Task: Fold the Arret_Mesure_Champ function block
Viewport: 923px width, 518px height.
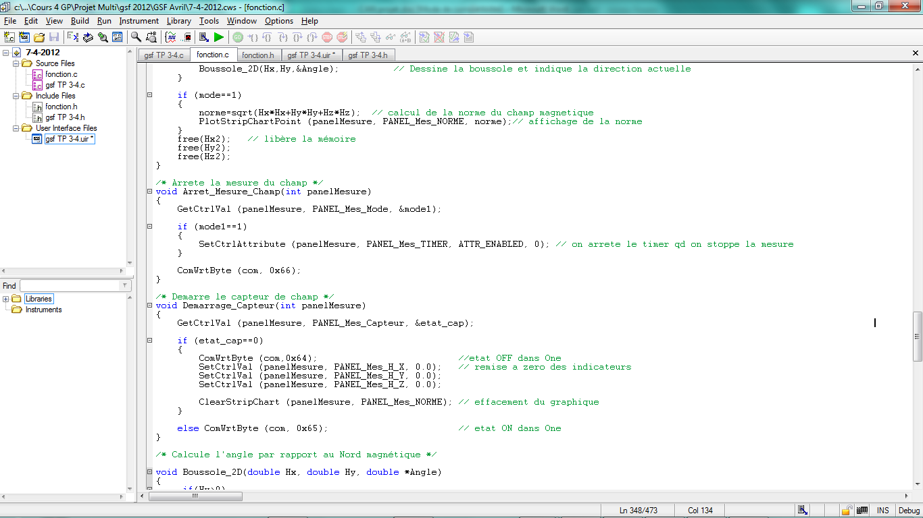Action: (149, 192)
